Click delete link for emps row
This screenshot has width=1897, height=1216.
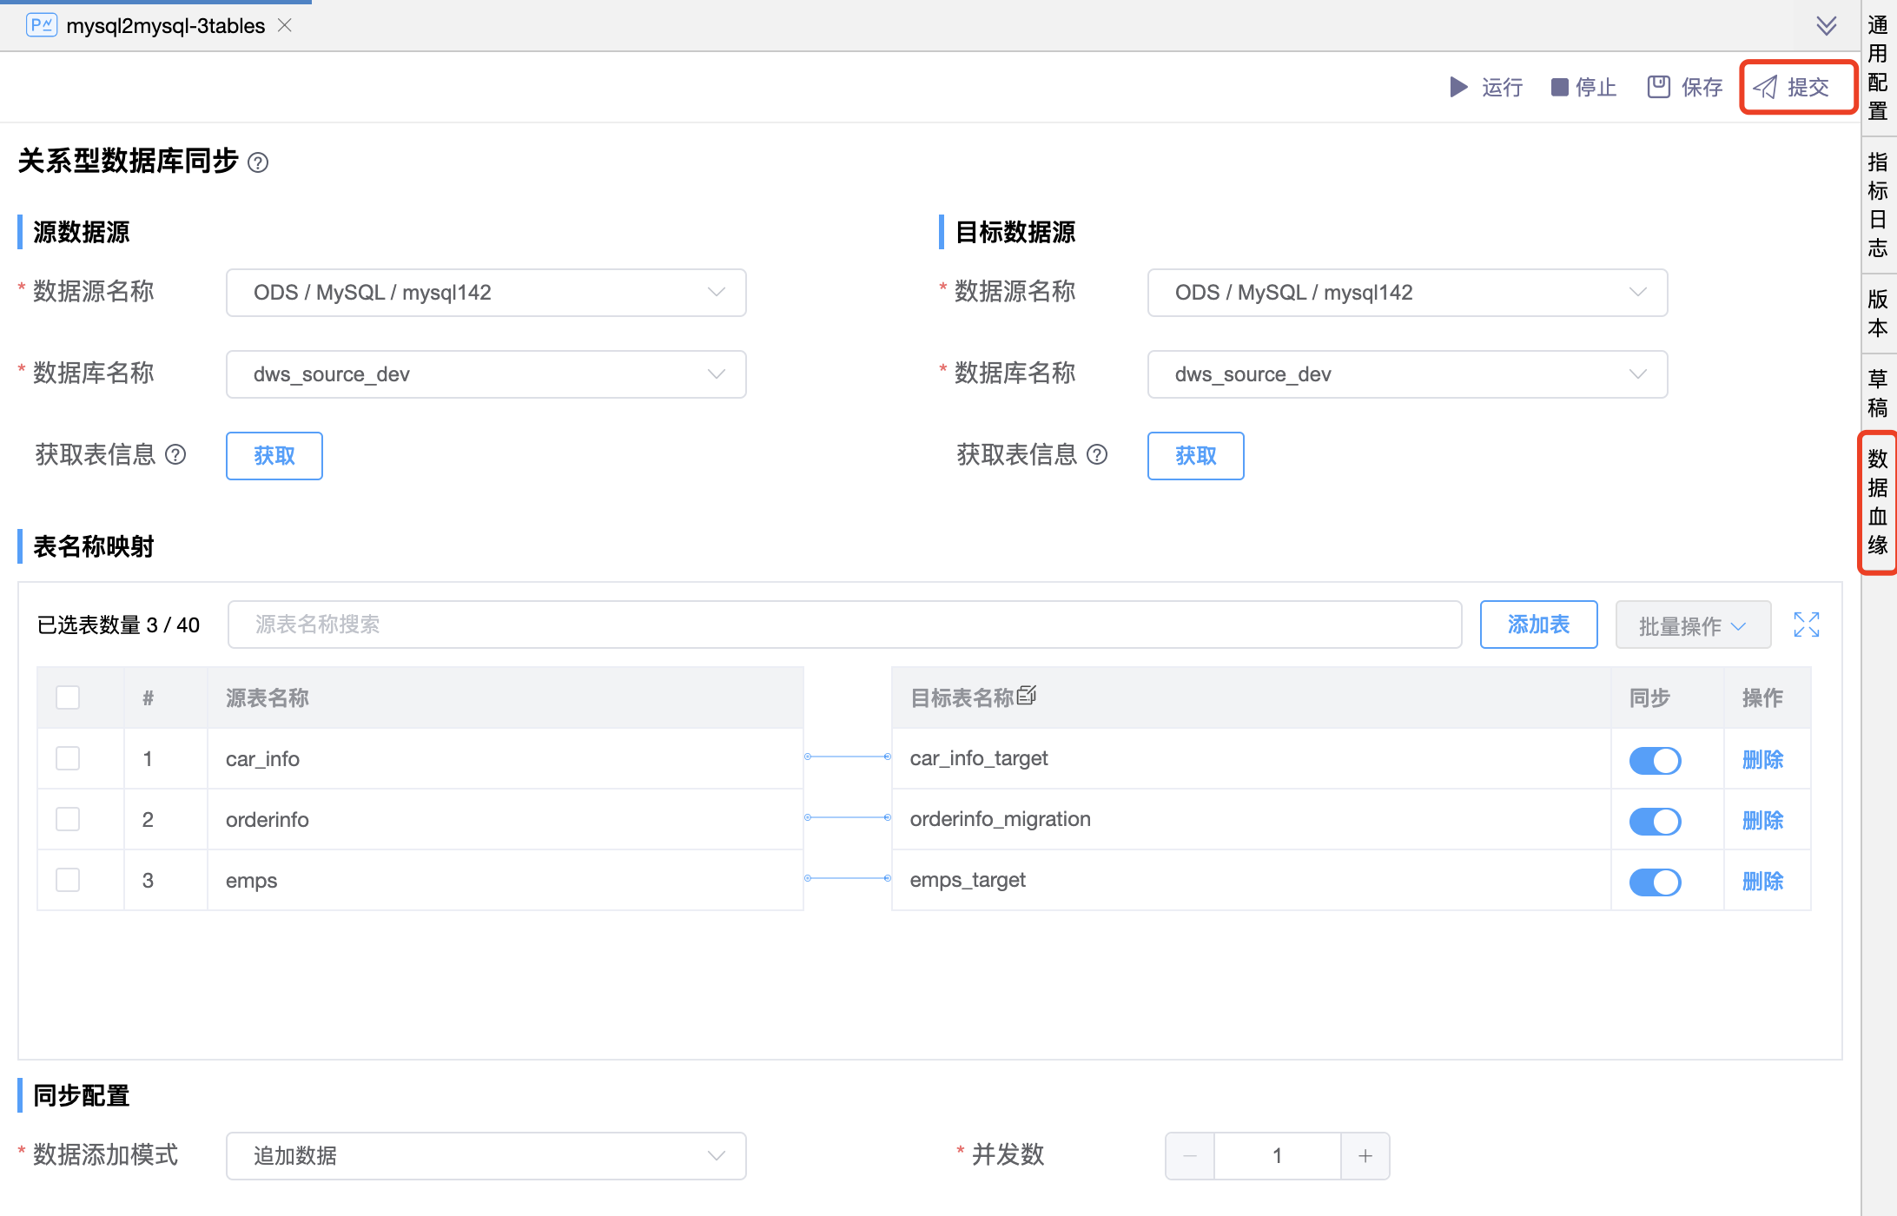pyautogui.click(x=1761, y=882)
